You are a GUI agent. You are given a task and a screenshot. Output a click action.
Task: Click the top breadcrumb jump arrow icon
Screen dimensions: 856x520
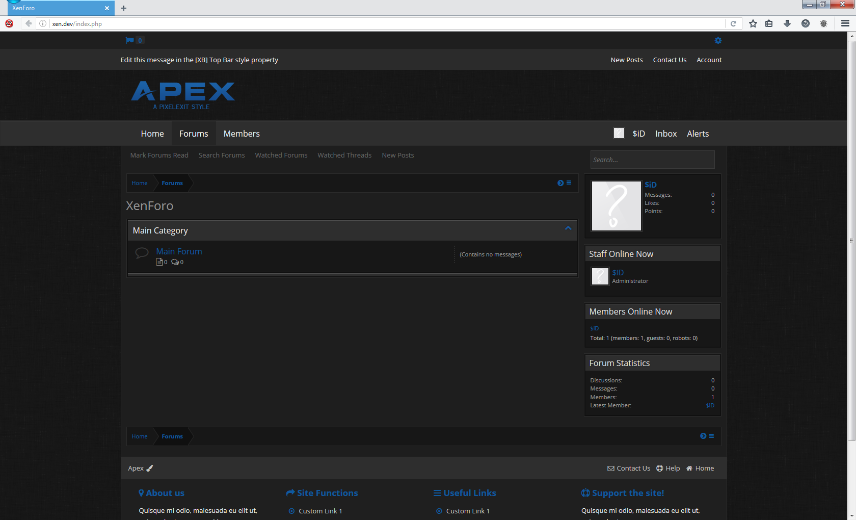560,183
